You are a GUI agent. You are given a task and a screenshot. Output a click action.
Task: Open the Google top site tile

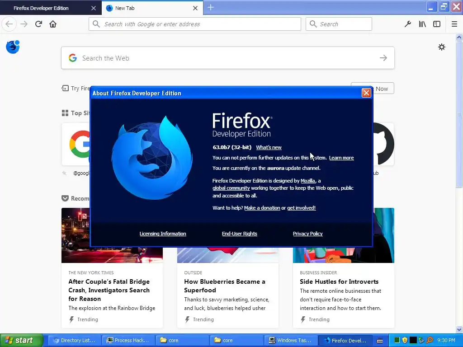coord(76,144)
